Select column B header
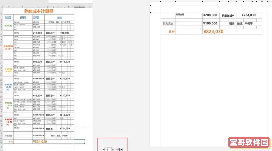Image resolution: width=272 pixels, height=151 pixels. tap(23, 7)
